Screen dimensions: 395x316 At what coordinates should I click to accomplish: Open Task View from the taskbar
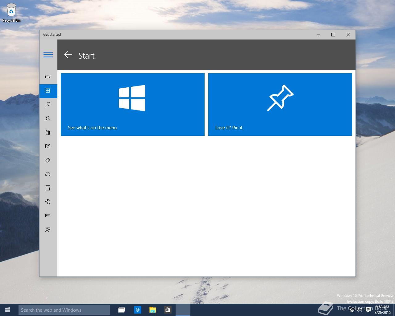[122, 310]
